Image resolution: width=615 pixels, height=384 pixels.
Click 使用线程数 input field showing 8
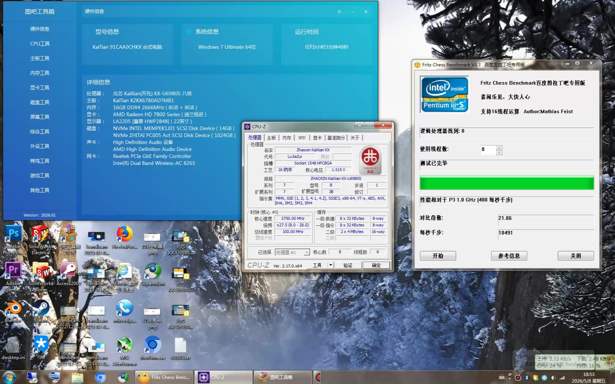(x=488, y=149)
